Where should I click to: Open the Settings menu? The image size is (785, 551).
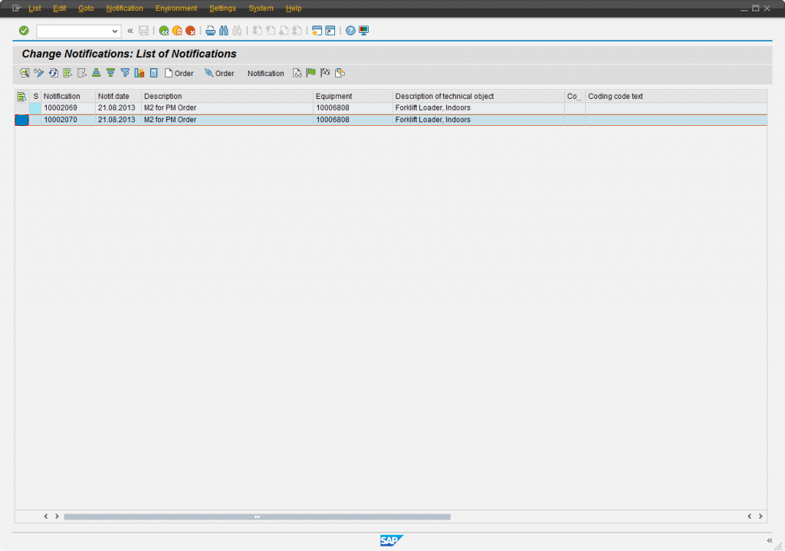tap(223, 8)
